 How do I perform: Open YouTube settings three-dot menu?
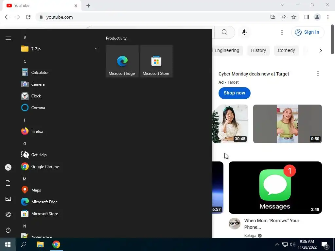tap(282, 32)
